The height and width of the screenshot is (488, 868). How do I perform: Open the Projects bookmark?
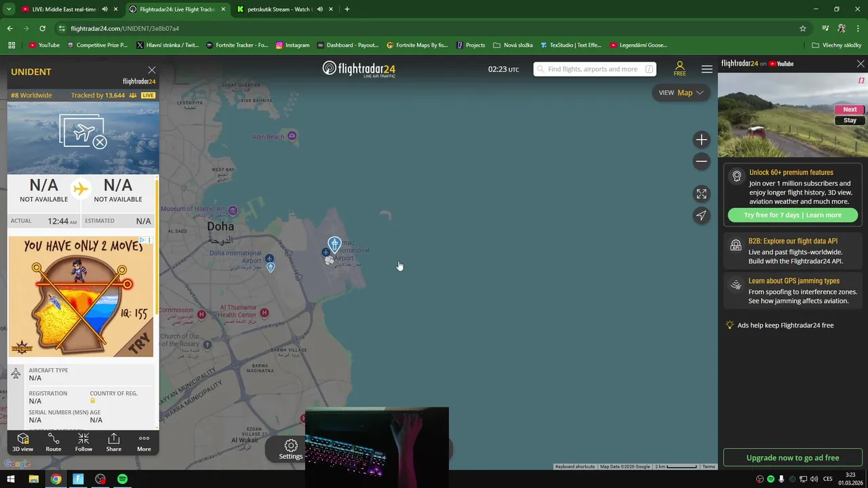coord(471,45)
